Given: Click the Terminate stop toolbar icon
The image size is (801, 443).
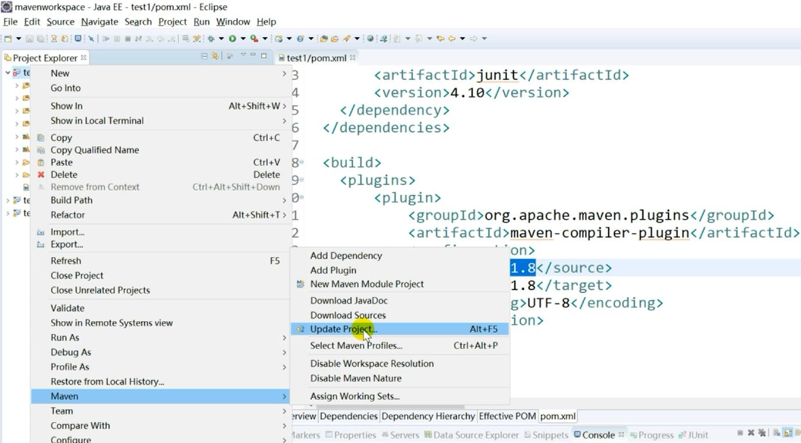Looking at the screenshot, I should tap(127, 39).
